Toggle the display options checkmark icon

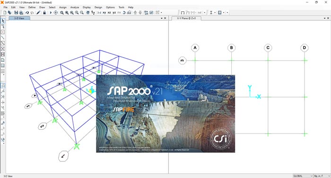tap(151, 13)
